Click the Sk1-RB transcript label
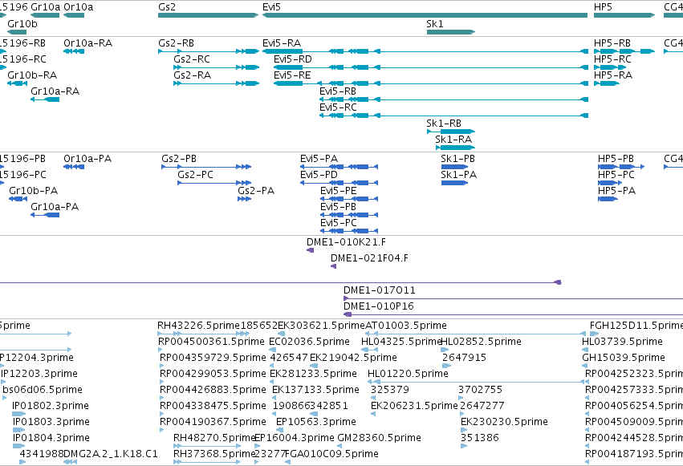The image size is (683, 466). coord(443,124)
